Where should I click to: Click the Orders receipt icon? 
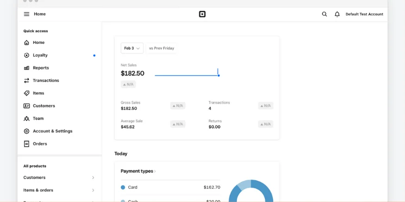point(26,143)
